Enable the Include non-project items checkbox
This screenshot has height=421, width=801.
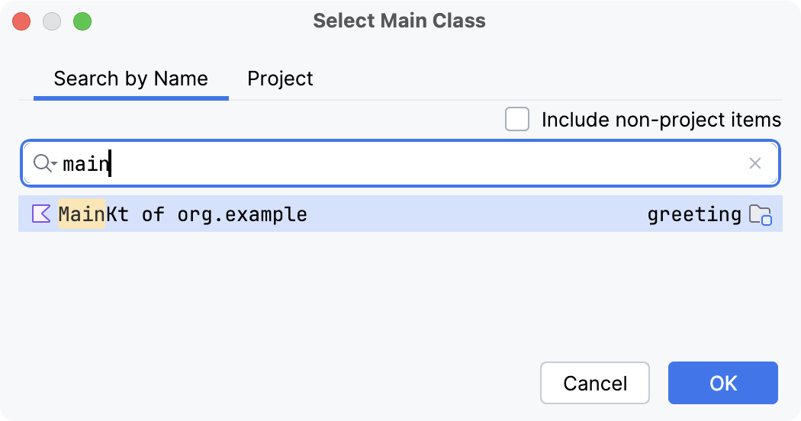[x=517, y=119]
